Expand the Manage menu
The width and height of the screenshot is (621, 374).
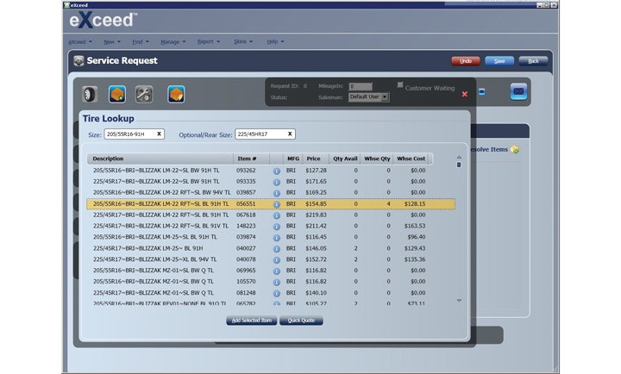[173, 41]
